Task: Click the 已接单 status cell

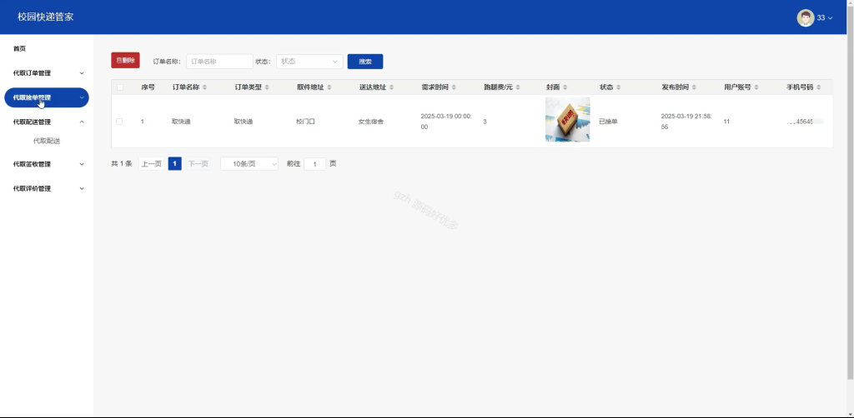Action: coord(608,122)
